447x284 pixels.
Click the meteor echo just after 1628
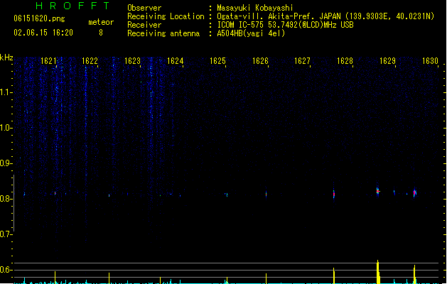click(x=378, y=191)
